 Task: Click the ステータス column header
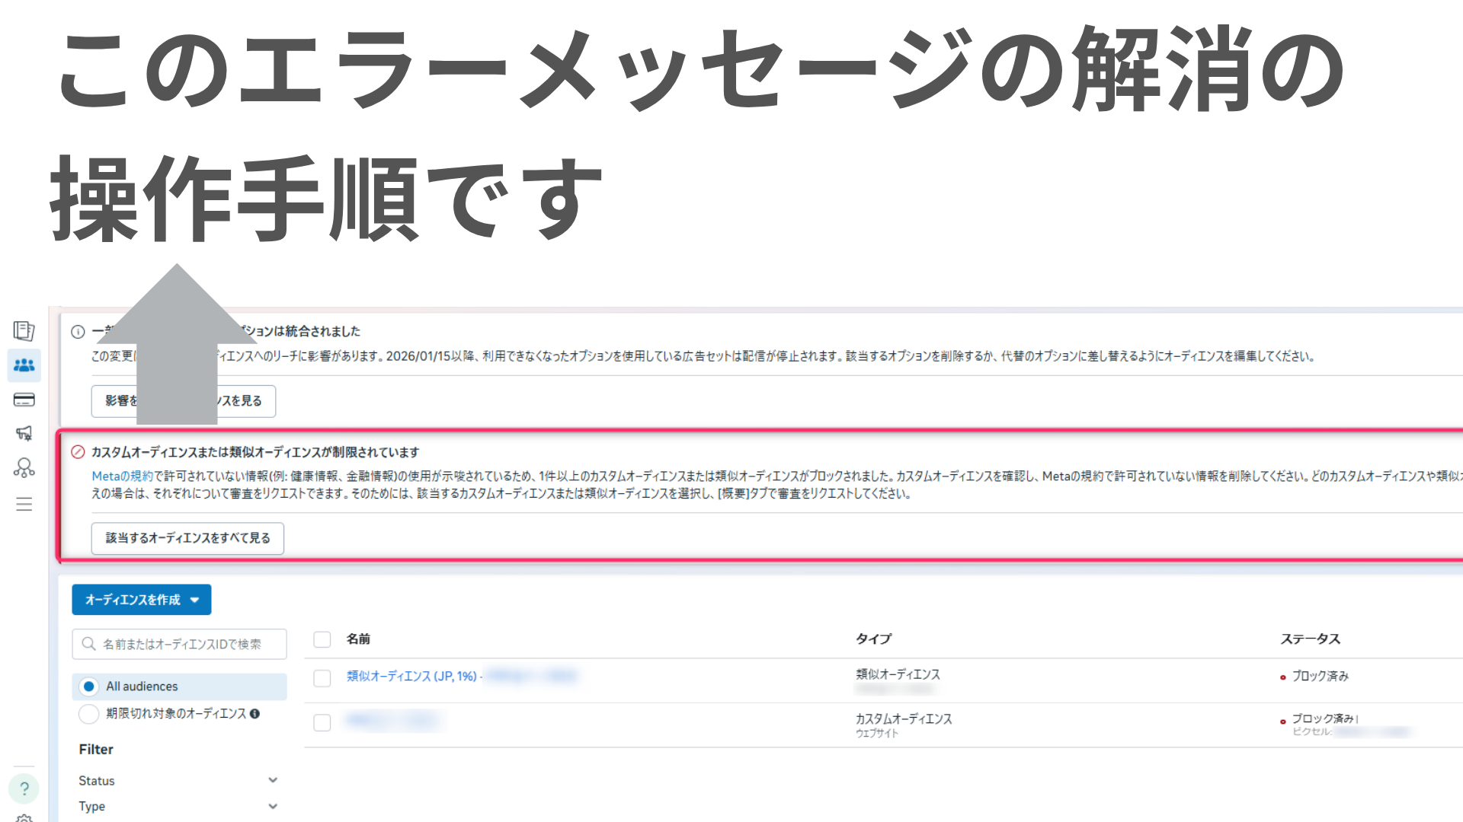[1310, 639]
